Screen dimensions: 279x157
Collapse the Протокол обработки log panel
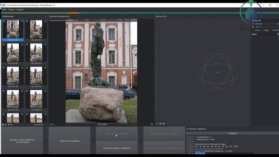point(187,129)
